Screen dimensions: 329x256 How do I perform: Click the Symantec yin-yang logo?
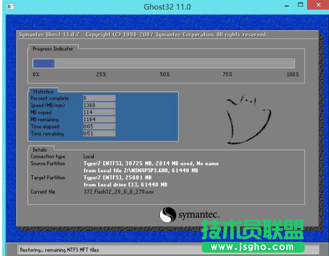(168, 214)
